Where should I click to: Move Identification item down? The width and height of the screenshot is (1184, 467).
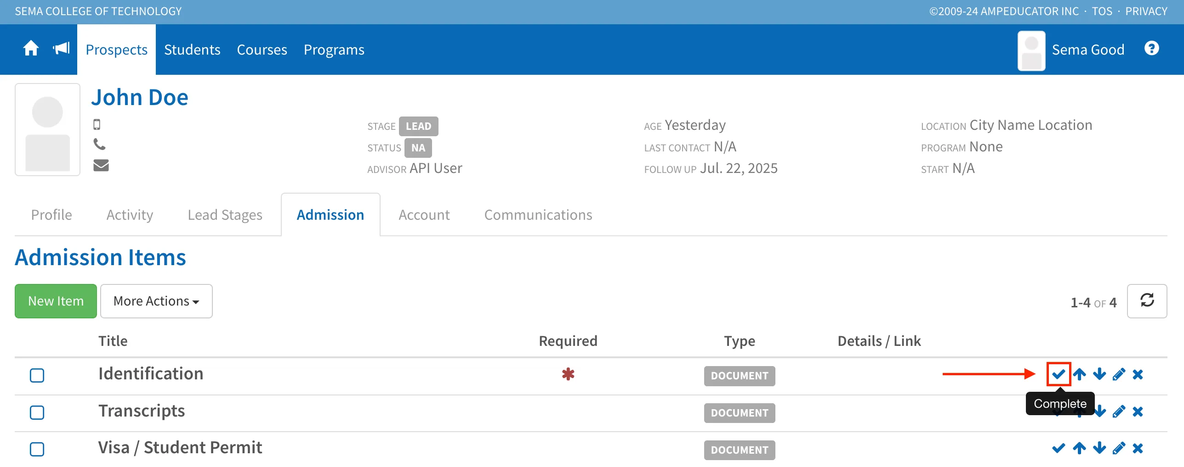[1099, 374]
